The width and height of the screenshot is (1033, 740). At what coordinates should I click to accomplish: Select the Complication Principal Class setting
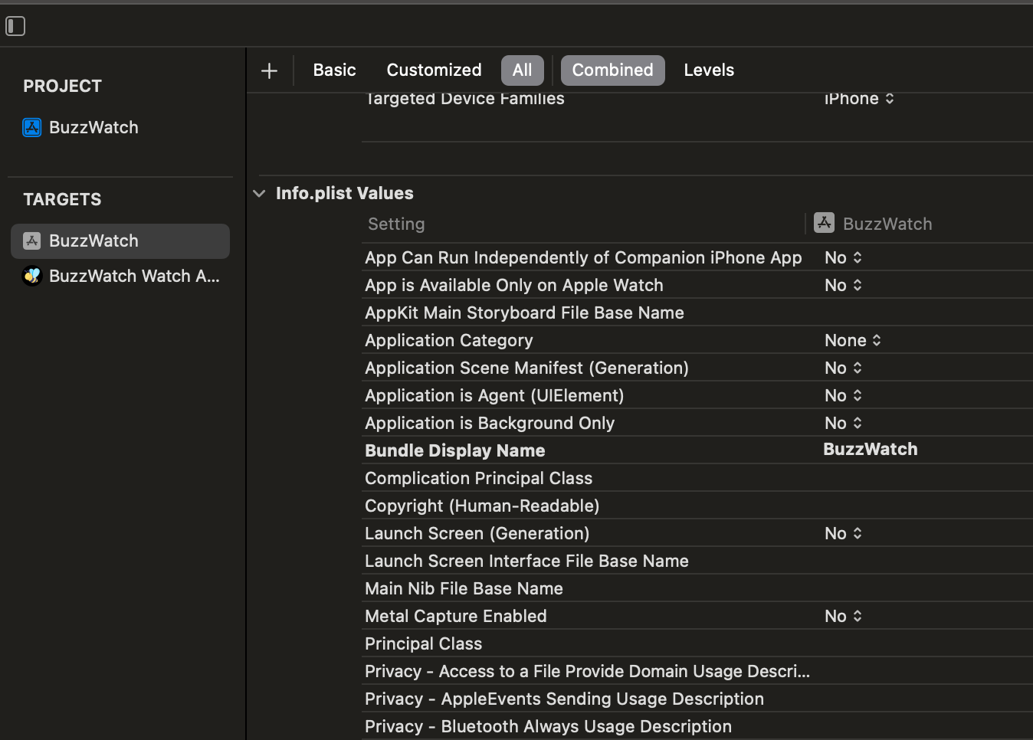[x=479, y=478]
